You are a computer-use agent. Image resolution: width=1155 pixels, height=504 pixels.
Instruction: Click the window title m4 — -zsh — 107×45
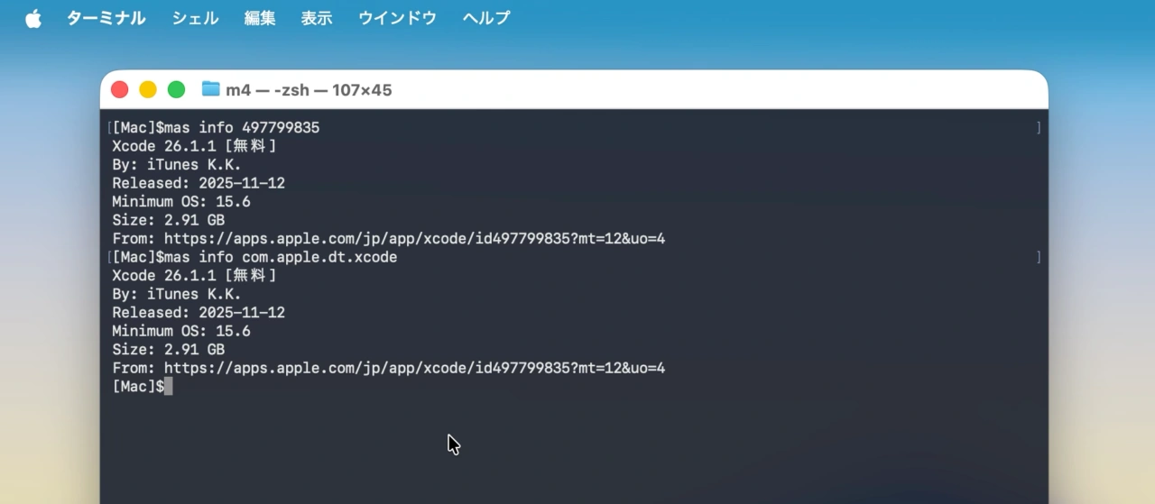coord(309,90)
